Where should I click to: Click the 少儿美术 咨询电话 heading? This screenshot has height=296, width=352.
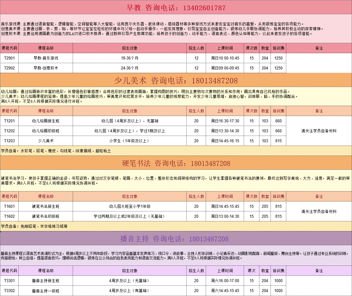point(176,81)
